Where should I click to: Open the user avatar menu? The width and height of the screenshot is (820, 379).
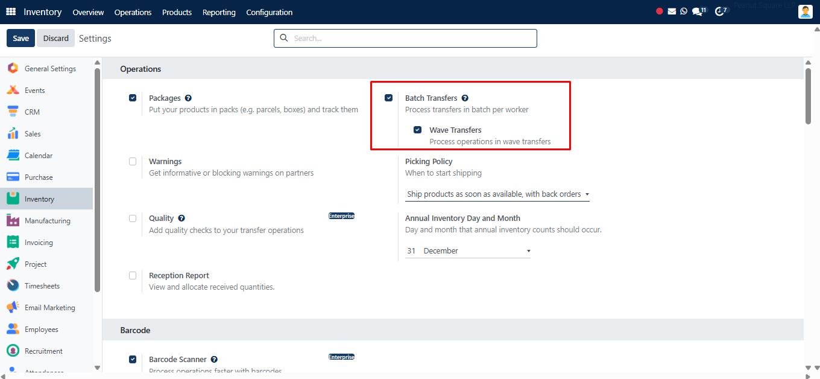tap(806, 11)
